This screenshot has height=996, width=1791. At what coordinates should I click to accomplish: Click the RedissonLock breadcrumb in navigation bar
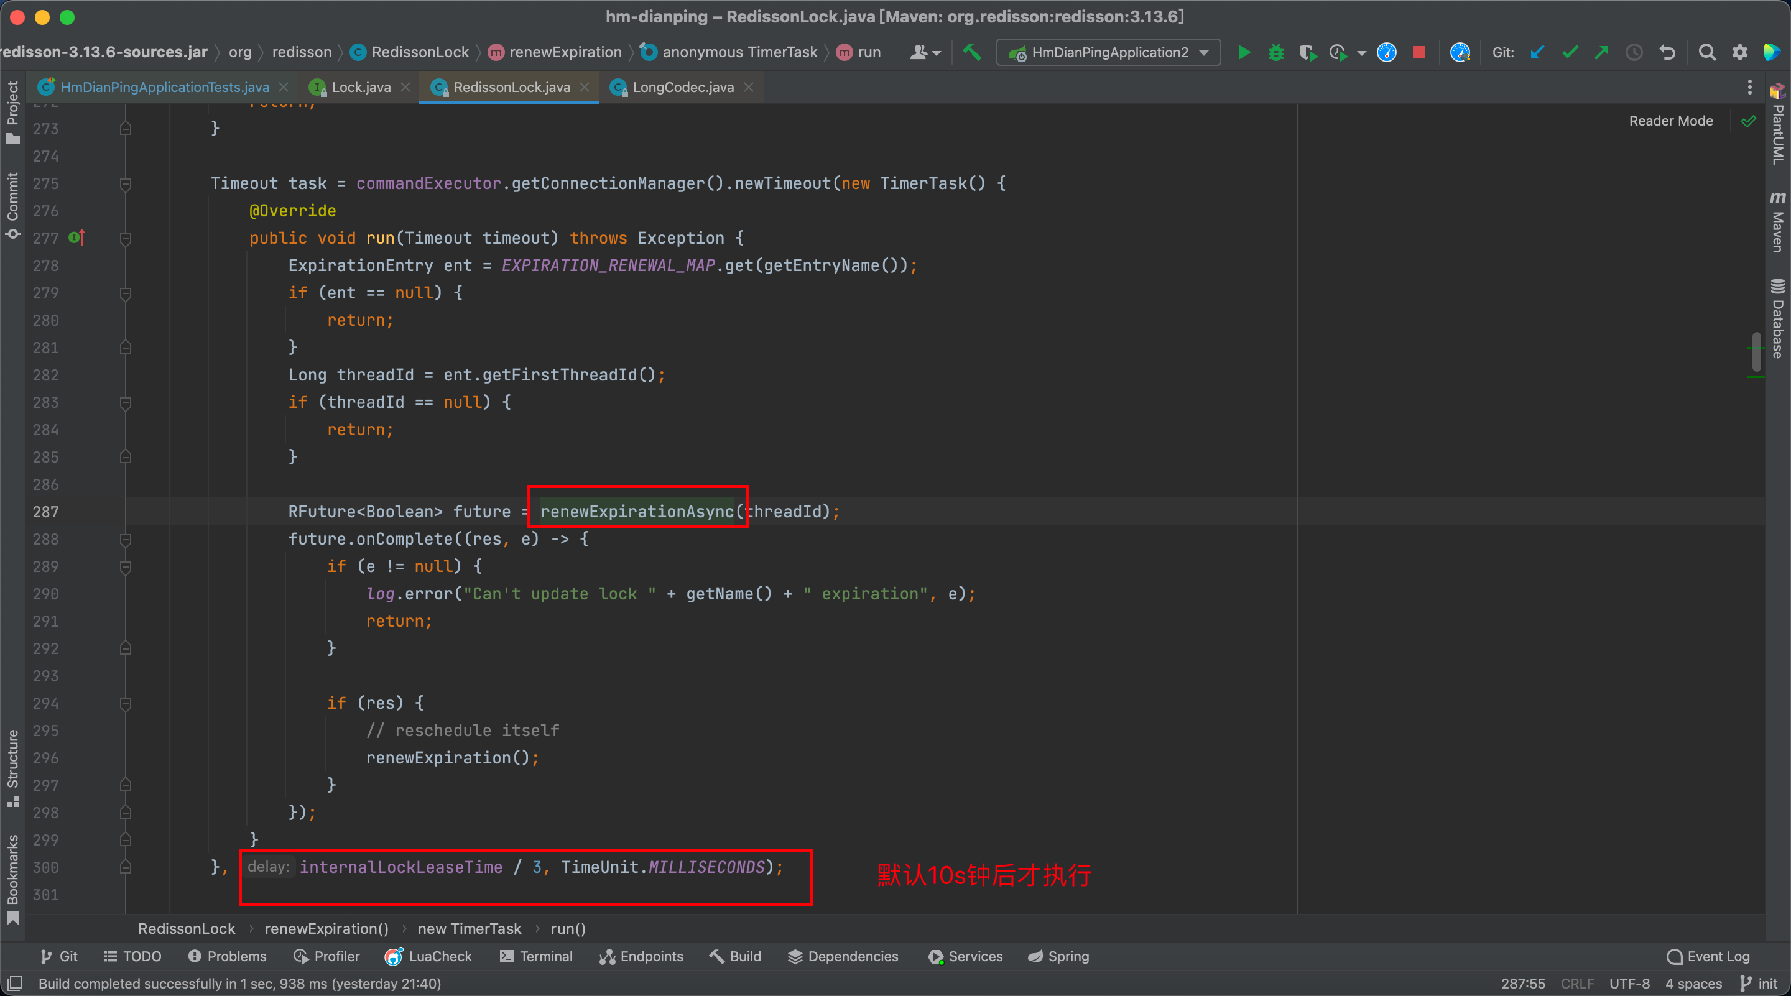coord(410,52)
